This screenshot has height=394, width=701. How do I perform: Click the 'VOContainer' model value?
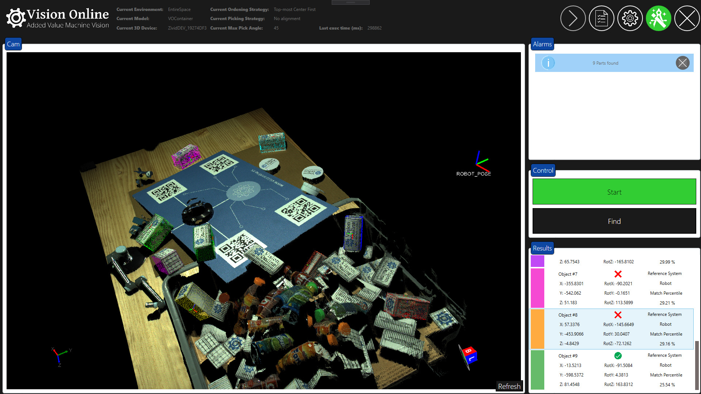pyautogui.click(x=180, y=19)
